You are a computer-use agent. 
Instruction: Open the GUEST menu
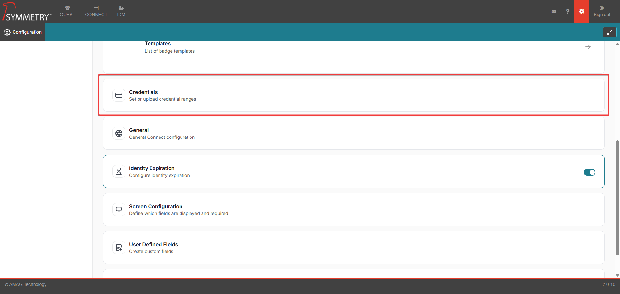[x=67, y=11]
